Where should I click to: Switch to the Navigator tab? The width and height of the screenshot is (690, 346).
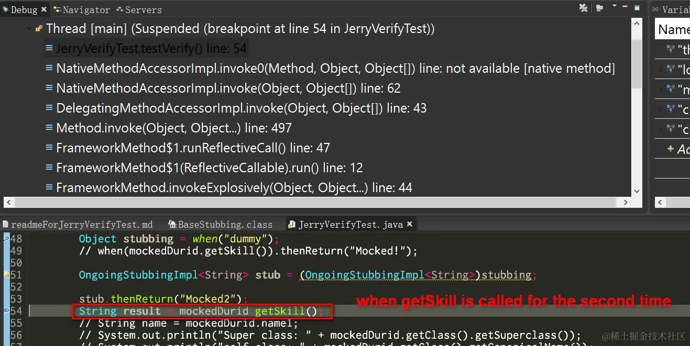(x=81, y=9)
